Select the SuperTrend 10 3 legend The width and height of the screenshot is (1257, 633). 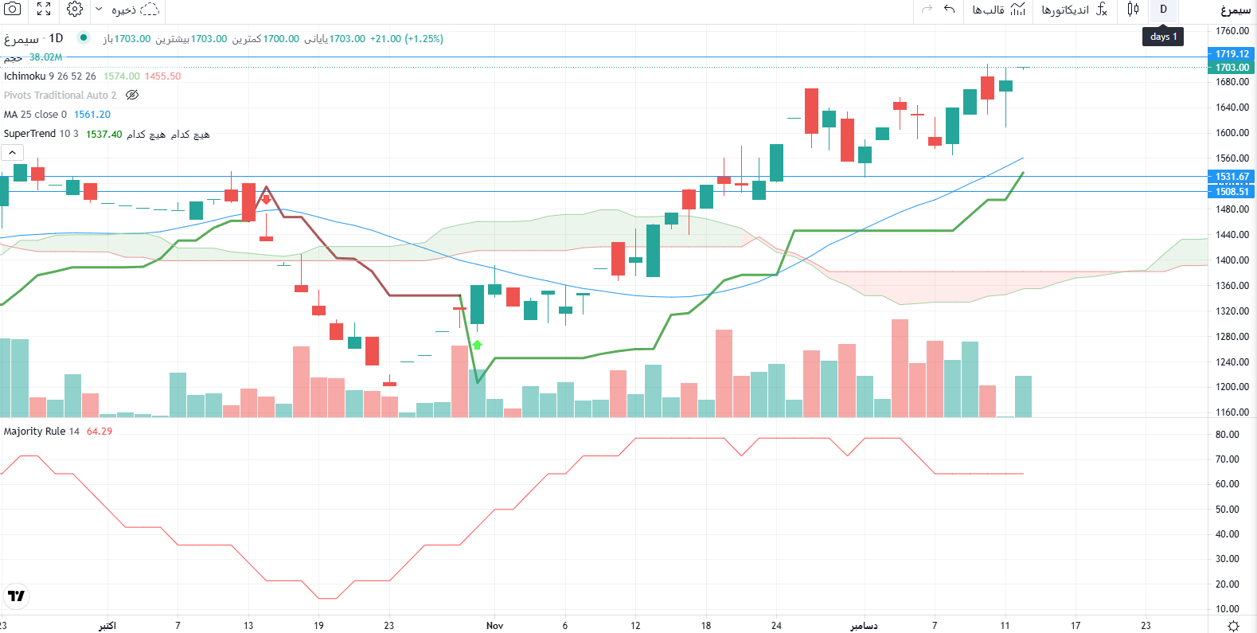click(41, 134)
